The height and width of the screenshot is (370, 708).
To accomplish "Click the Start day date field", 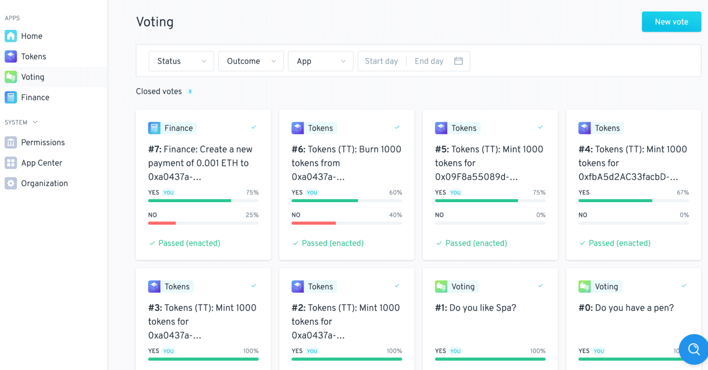I will click(381, 61).
